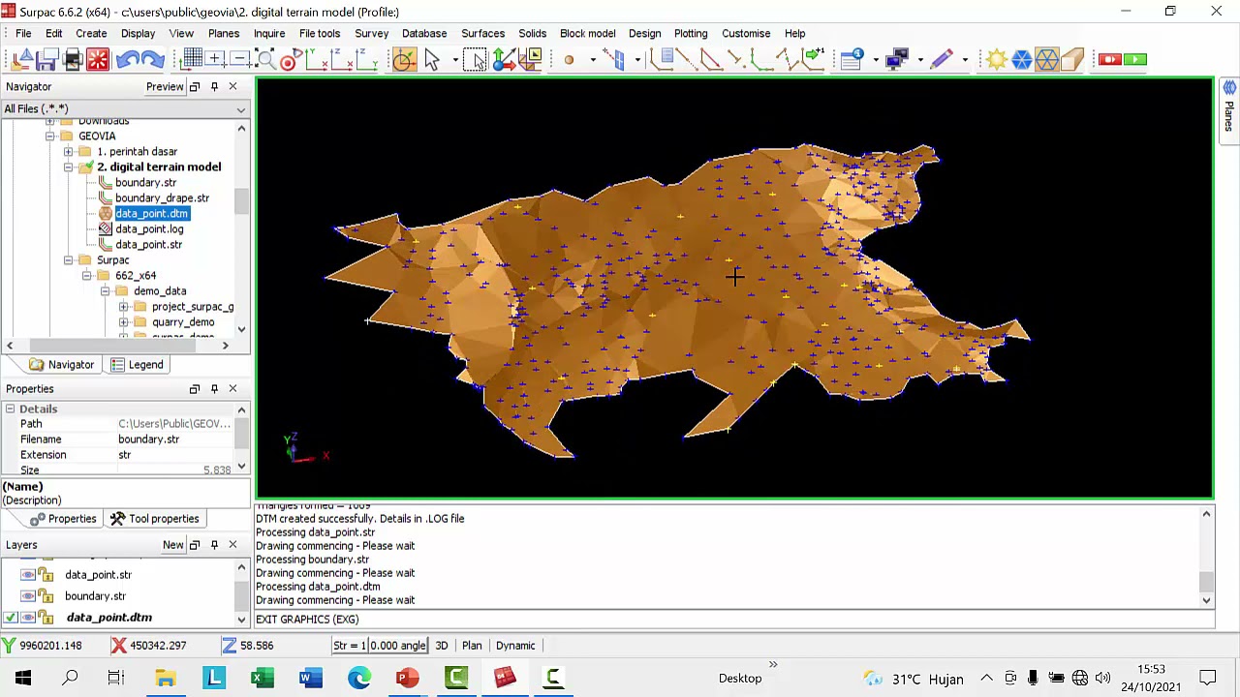Click the Navigator tree vertical scrollbar

click(x=241, y=201)
